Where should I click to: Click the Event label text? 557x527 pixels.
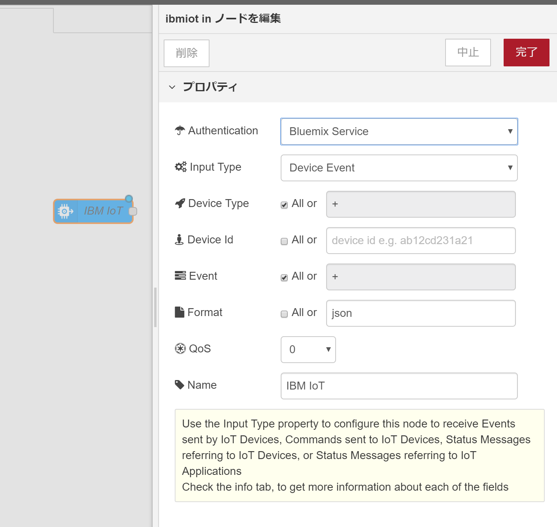pyautogui.click(x=203, y=276)
